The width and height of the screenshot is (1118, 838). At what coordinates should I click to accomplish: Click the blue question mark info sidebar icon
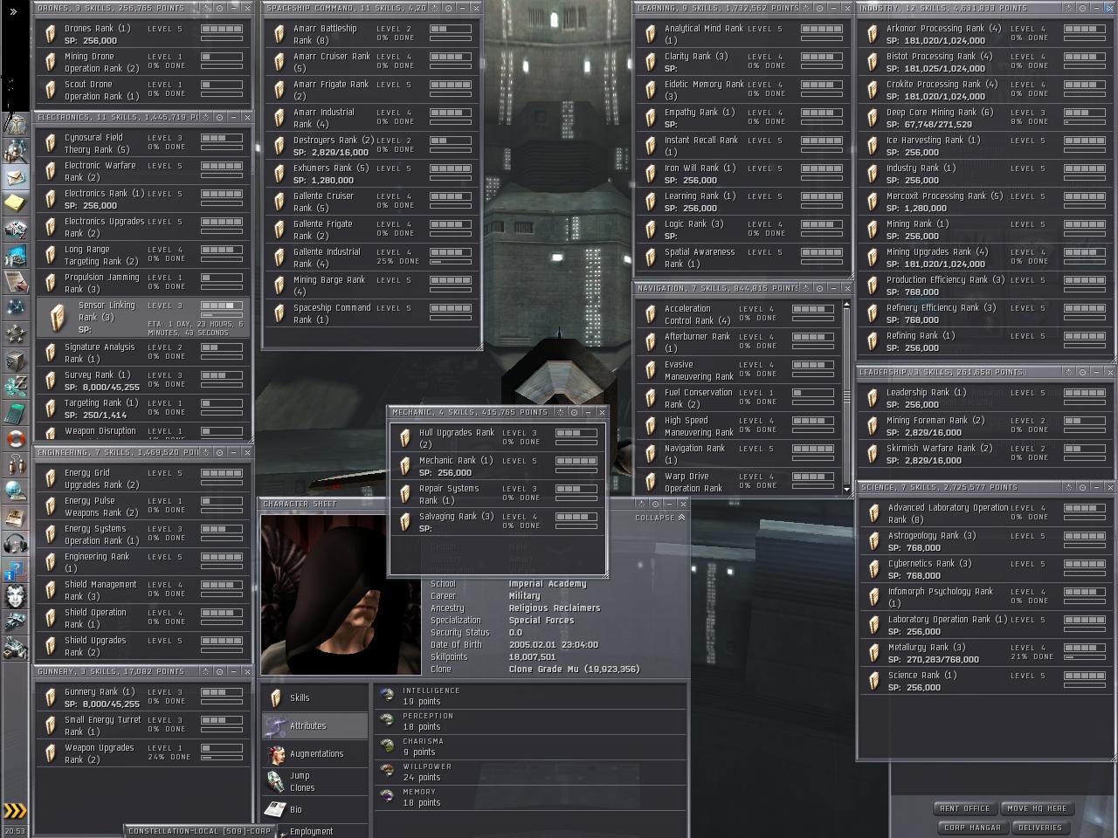(x=16, y=569)
